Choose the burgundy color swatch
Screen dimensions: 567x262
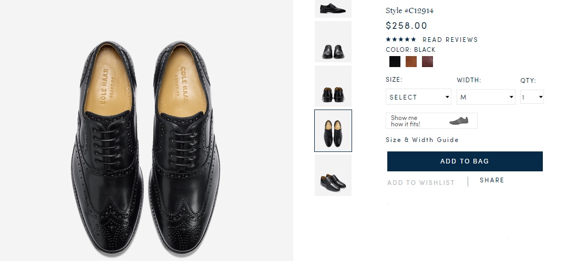427,62
